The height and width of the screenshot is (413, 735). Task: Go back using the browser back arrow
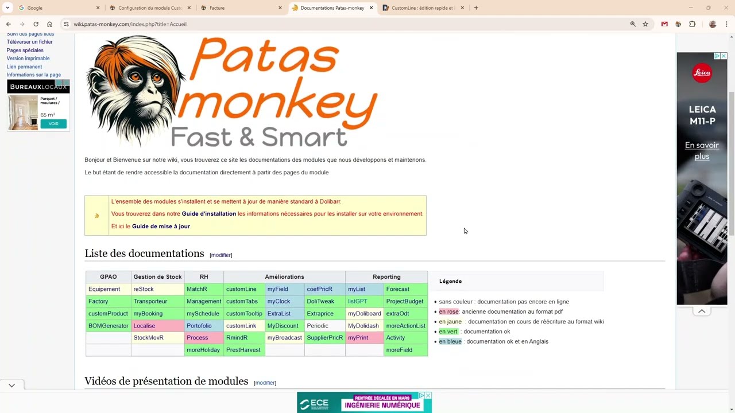[x=9, y=24]
